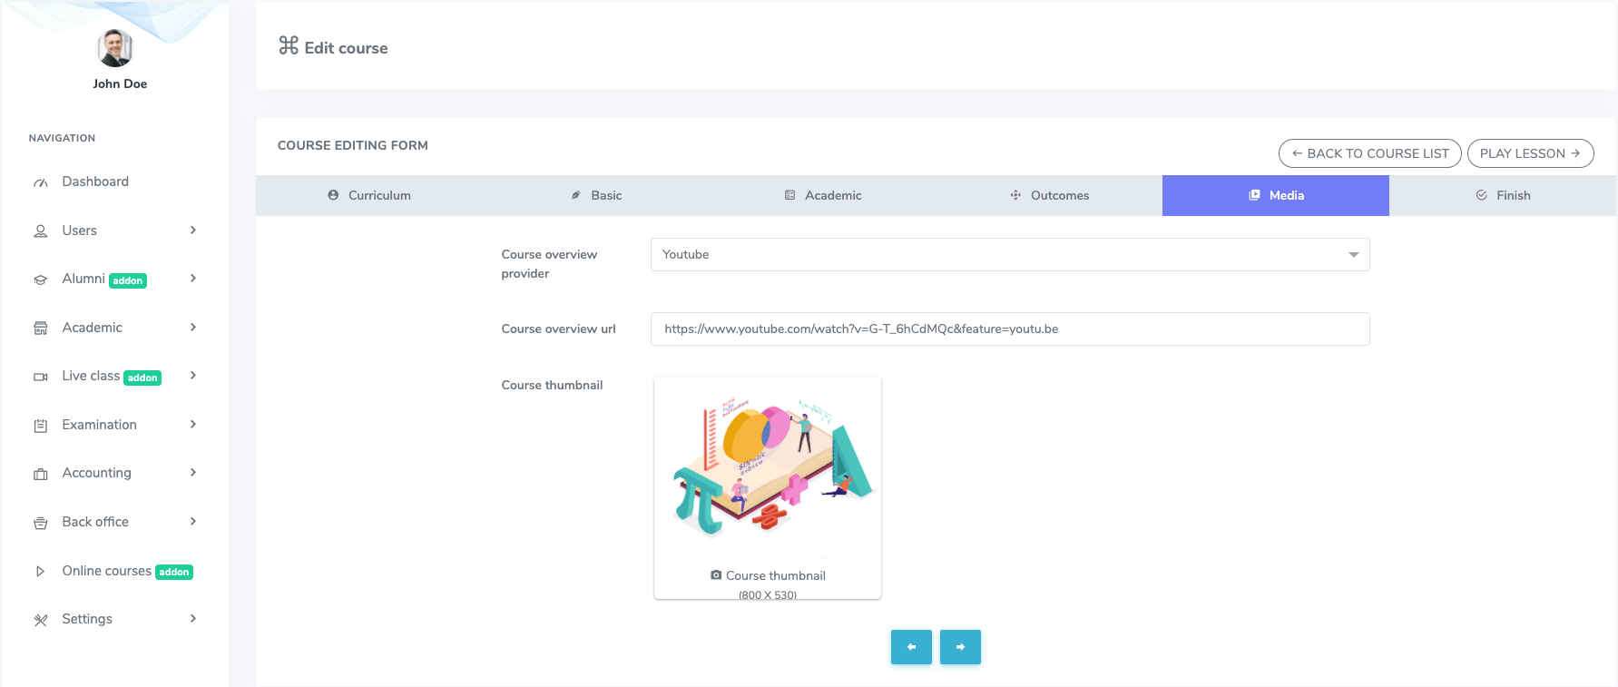Click the Examination clipboard icon

[41, 426]
